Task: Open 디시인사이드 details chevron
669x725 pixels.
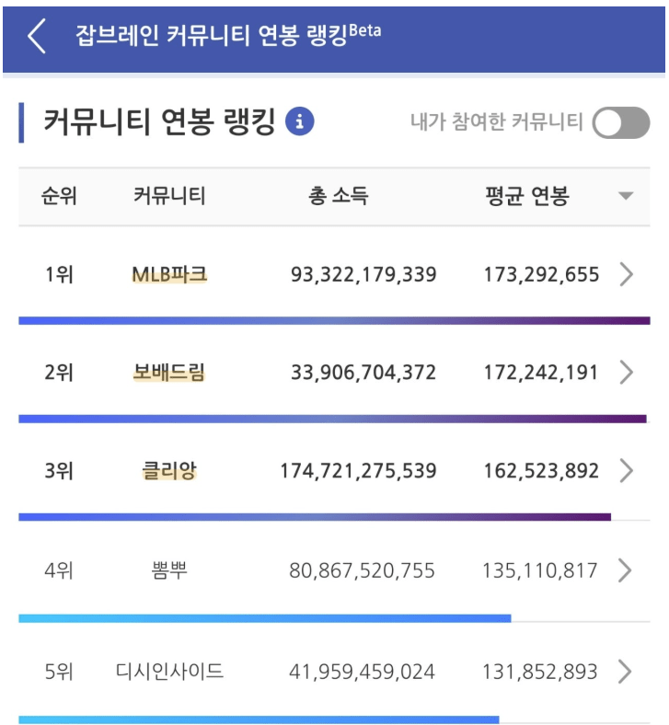Action: 626,672
